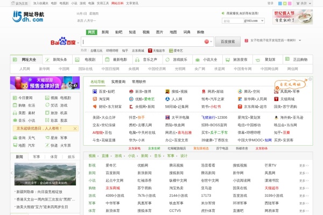Click the 查询·天气 sidebar icon
323x215 pixels.
pos(15,138)
